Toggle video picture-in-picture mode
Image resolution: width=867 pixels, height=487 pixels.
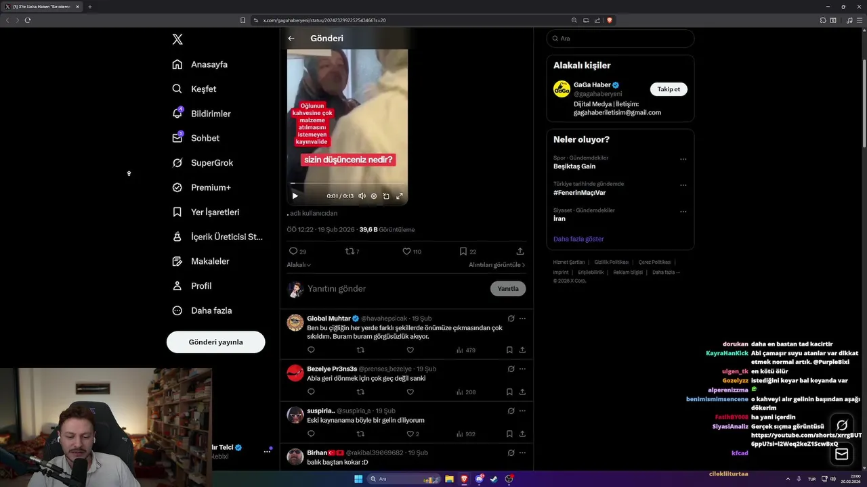(386, 195)
